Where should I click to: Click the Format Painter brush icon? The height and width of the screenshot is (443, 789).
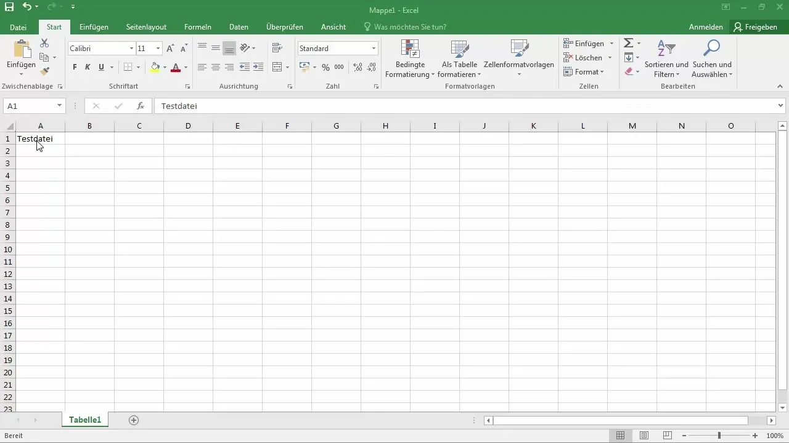(44, 71)
